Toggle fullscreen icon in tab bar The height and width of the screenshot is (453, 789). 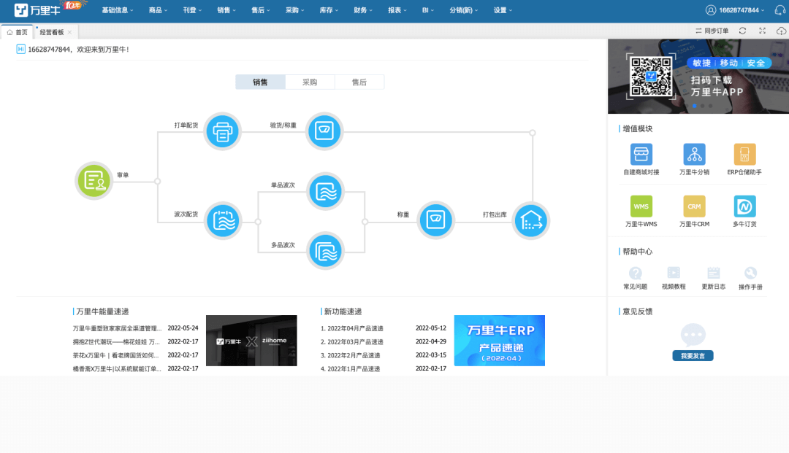[762, 31]
